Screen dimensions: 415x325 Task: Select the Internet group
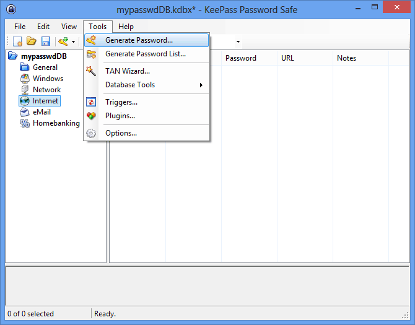(x=45, y=101)
